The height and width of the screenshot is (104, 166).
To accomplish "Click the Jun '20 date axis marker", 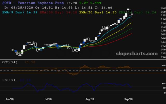I will (x=10, y=99).
